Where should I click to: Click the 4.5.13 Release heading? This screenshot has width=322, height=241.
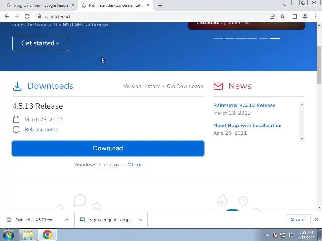(38, 106)
